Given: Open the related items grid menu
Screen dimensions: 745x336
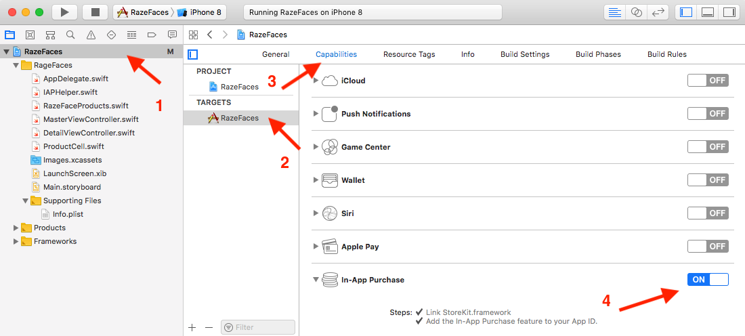Looking at the screenshot, I should tap(194, 35).
